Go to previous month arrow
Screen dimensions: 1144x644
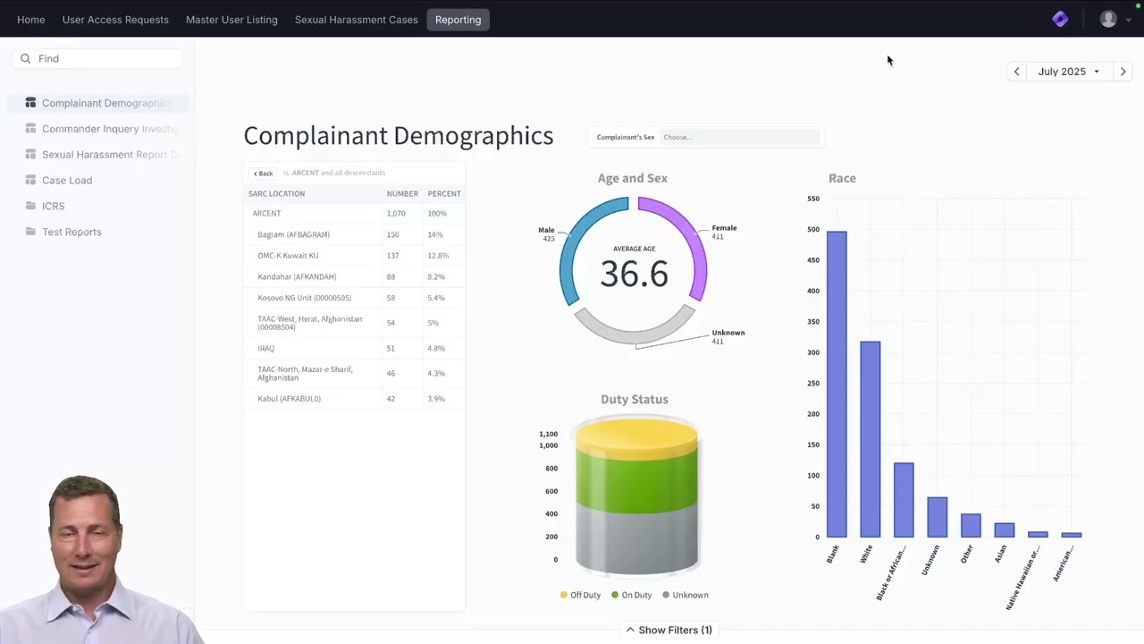(1016, 72)
